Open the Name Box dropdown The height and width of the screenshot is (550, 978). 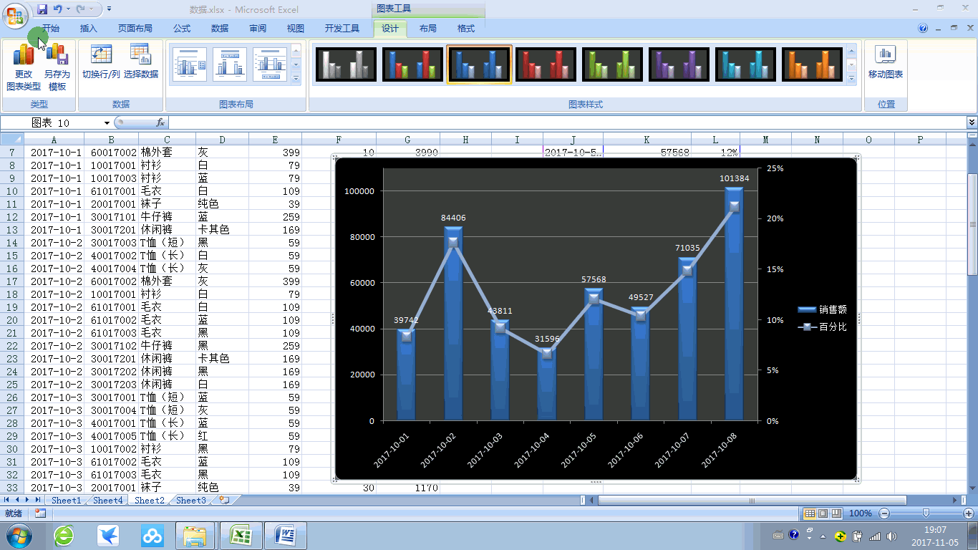(x=107, y=123)
